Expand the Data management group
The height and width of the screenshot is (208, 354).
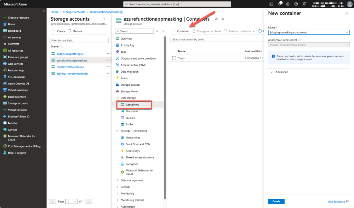click(118, 180)
